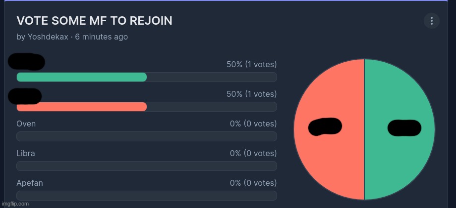Click the empty Oven progress bar
This screenshot has width=456, height=208.
pyautogui.click(x=147, y=136)
